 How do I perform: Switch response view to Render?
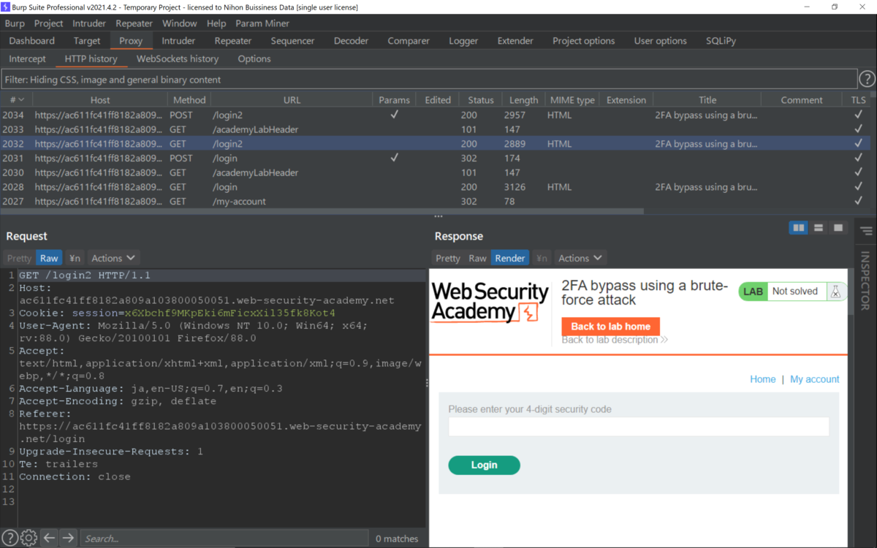[x=510, y=258]
